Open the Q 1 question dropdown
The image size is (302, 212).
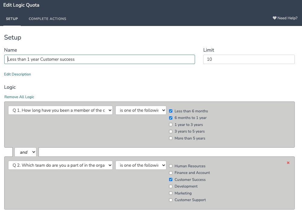pos(60,110)
